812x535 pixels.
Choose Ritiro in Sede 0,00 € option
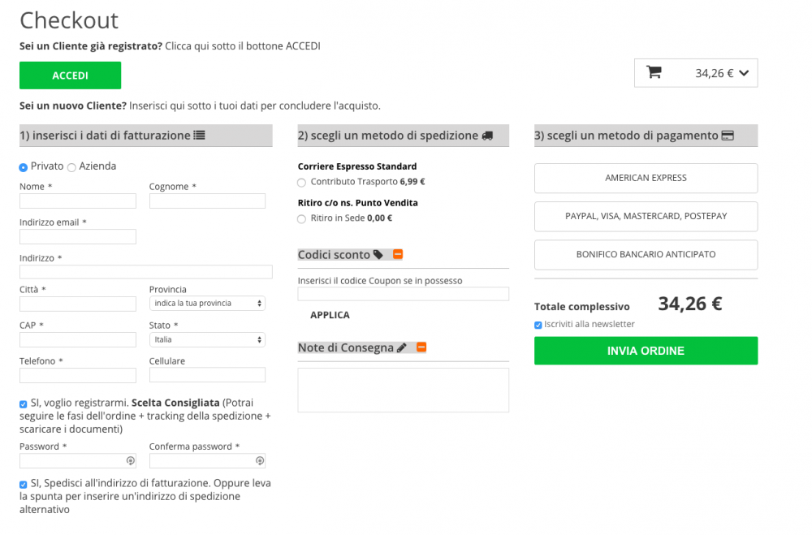pos(301,219)
